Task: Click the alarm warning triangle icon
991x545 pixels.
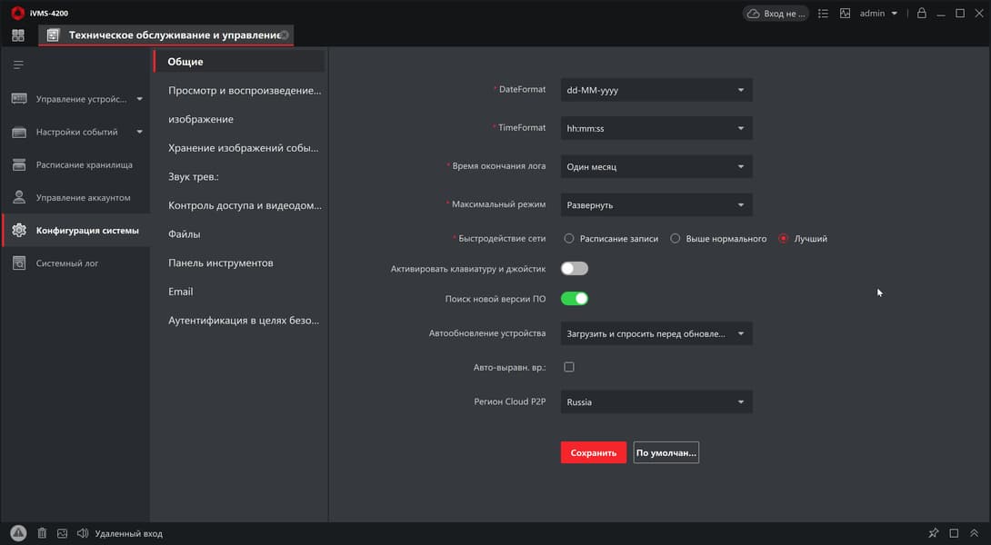Action: pyautogui.click(x=18, y=533)
